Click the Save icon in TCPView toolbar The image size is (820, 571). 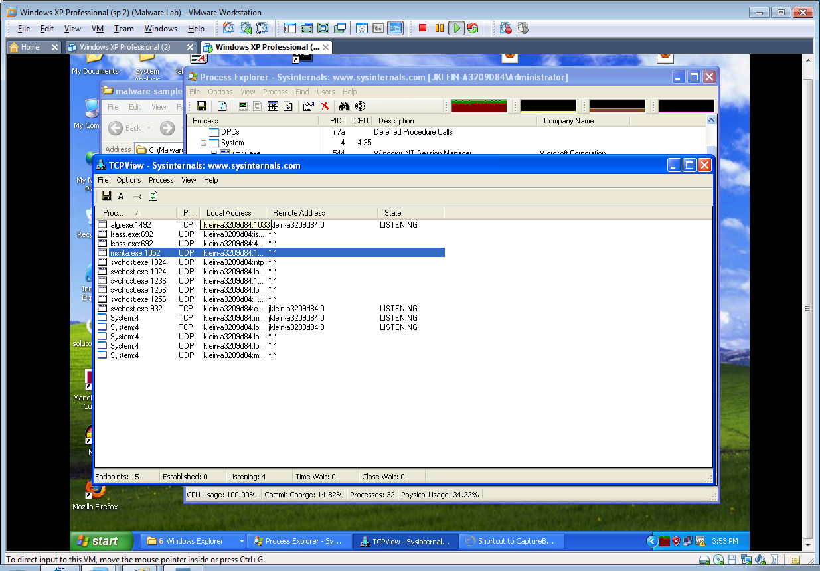coord(106,195)
